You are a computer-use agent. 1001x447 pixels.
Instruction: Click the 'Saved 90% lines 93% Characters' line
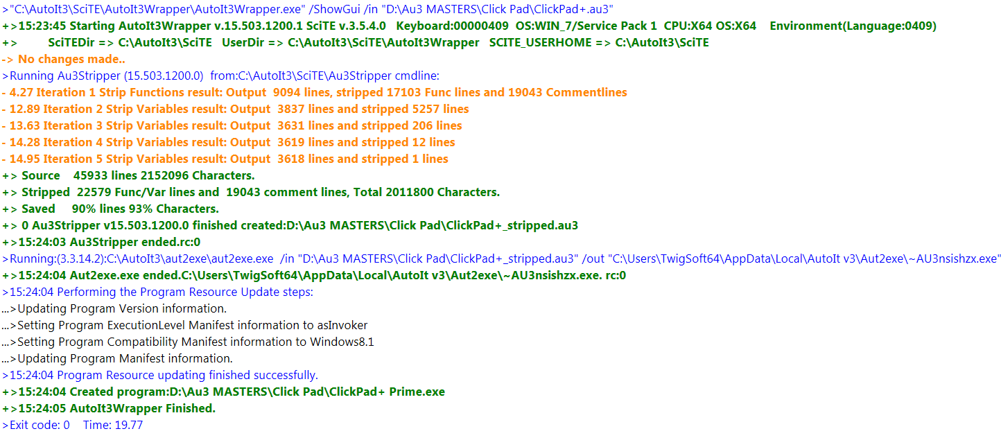111,209
